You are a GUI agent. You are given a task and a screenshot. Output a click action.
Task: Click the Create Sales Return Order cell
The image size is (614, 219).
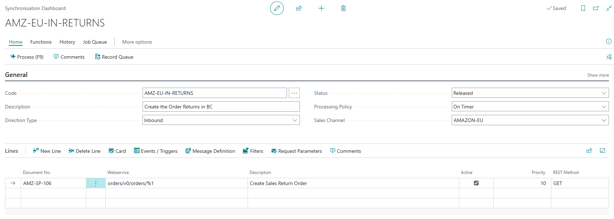(353, 183)
